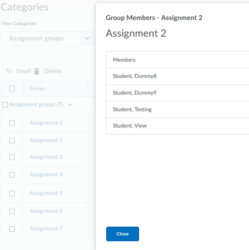
Task: Check the Assignment 4 row checkbox
Action: [x=12, y=175]
